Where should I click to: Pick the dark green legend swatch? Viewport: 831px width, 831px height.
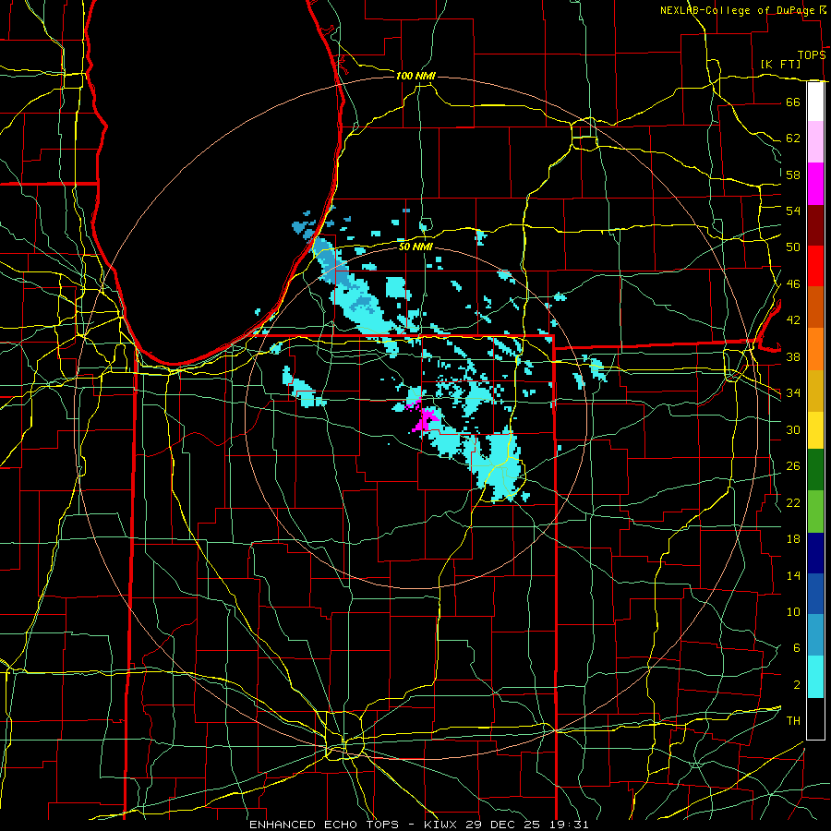click(x=815, y=470)
